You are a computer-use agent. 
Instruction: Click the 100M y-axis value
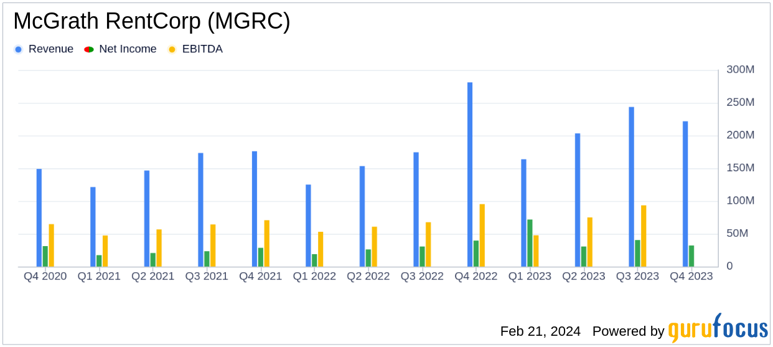pyautogui.click(x=741, y=201)
